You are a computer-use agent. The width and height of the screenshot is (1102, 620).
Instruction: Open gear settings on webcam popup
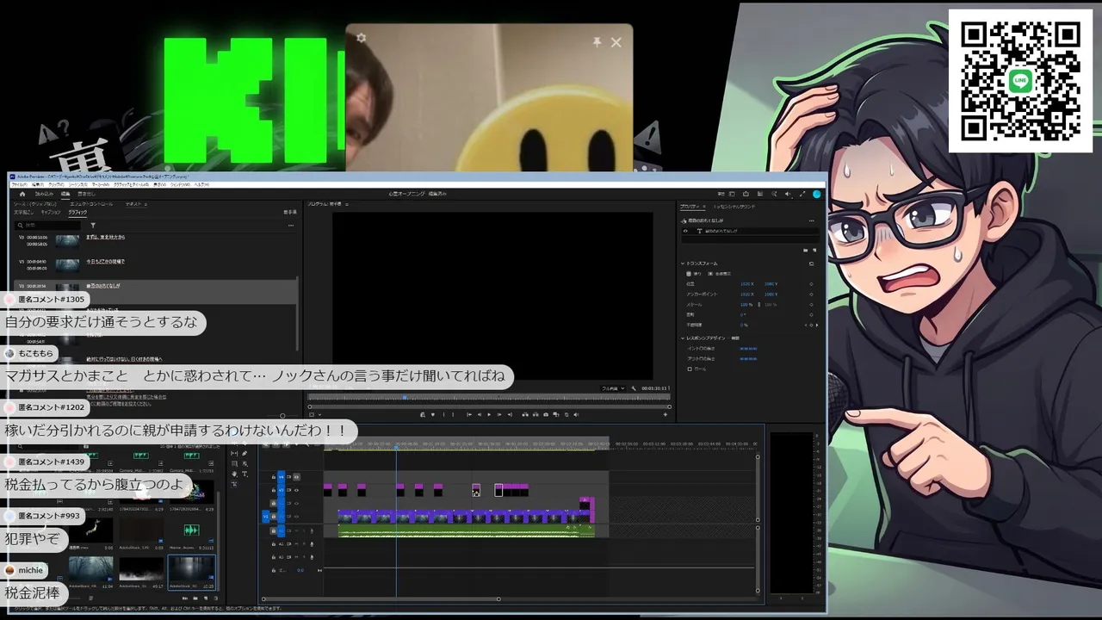[361, 38]
